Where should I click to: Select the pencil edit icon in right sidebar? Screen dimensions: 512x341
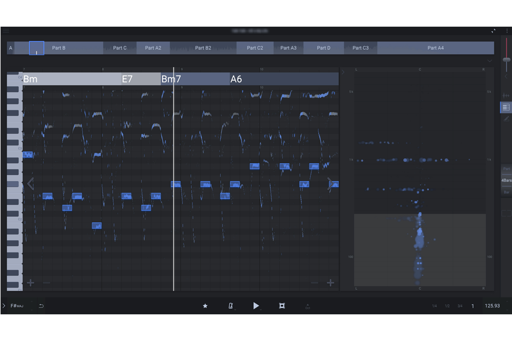coord(506,118)
